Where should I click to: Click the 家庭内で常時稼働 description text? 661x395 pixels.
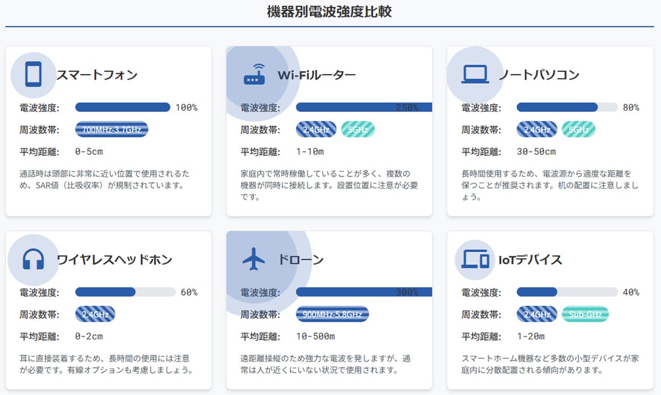click(x=329, y=185)
